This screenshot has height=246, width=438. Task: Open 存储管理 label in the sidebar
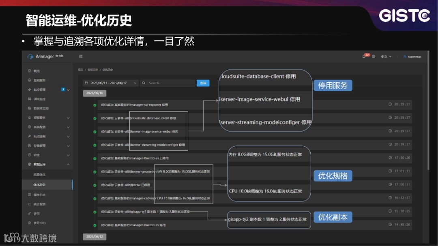[39, 146]
